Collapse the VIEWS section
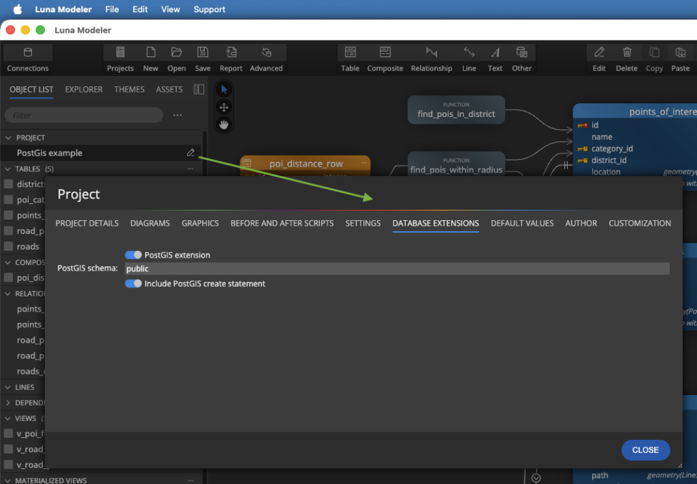The image size is (697, 484). (7, 418)
